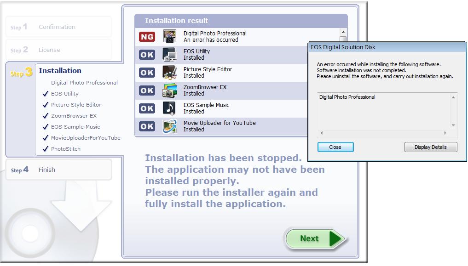
Task: Click ZoomBrowser EX in the step list
Action: [74, 116]
